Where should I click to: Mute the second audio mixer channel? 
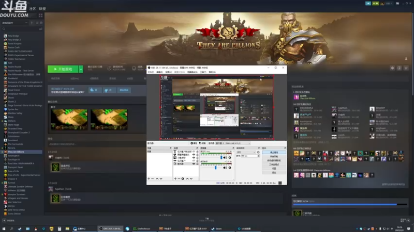pyautogui.click(x=225, y=168)
